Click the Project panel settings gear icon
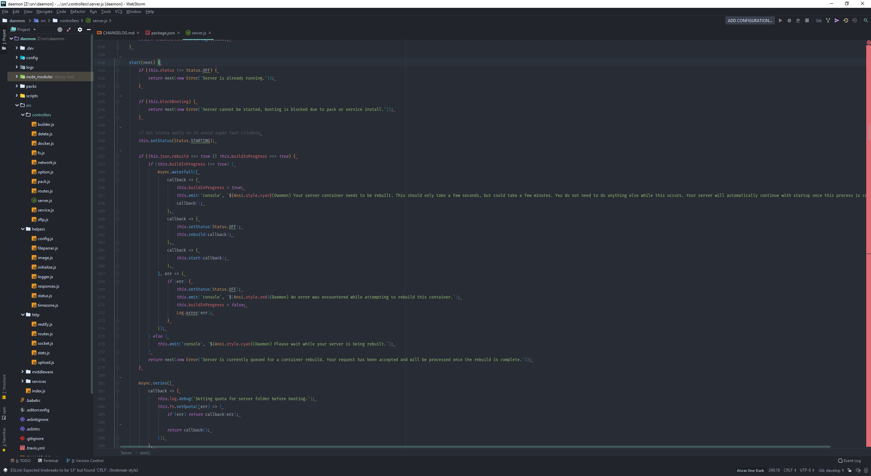Viewport: 871px width, 476px height. (x=80, y=30)
